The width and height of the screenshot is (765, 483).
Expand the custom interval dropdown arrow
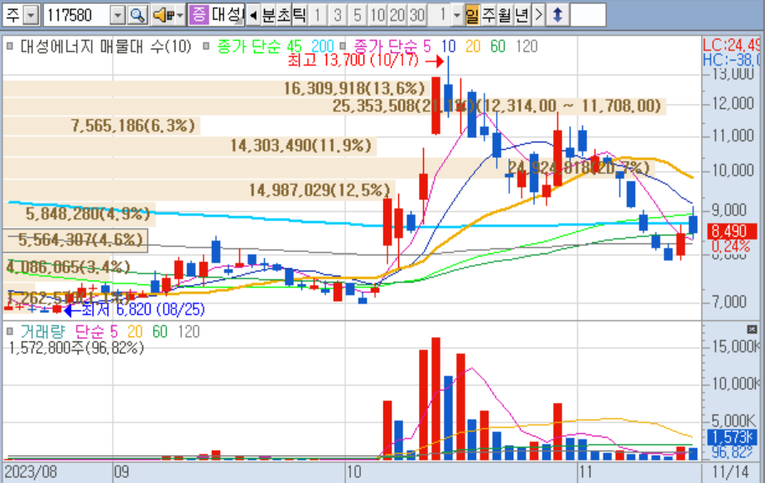(457, 16)
